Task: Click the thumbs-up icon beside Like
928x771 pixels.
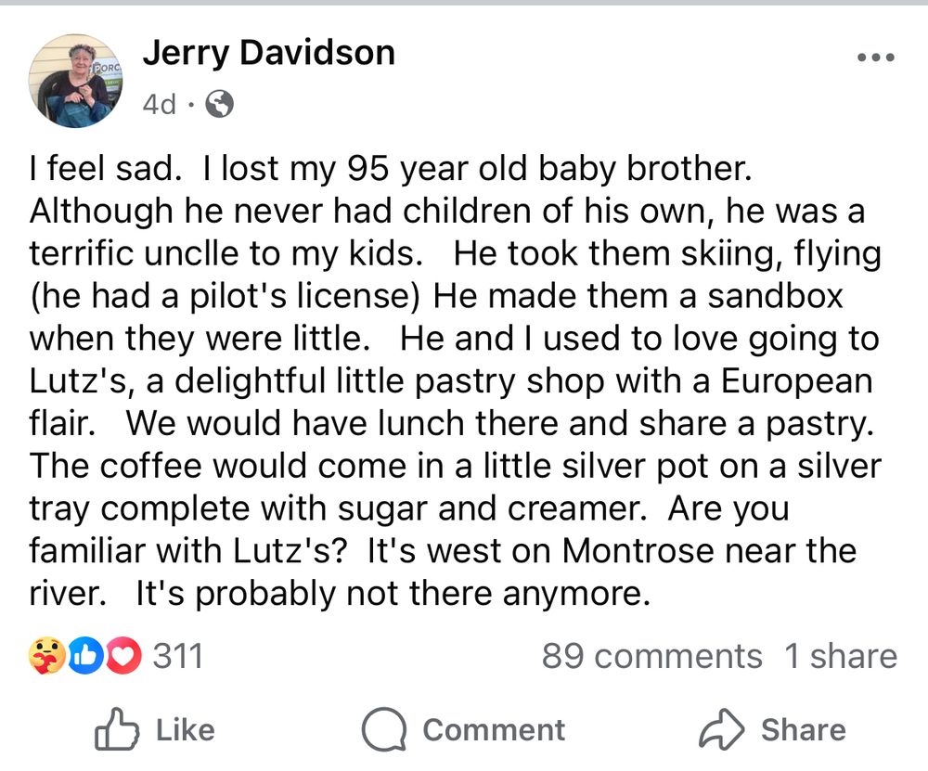Action: click(111, 729)
